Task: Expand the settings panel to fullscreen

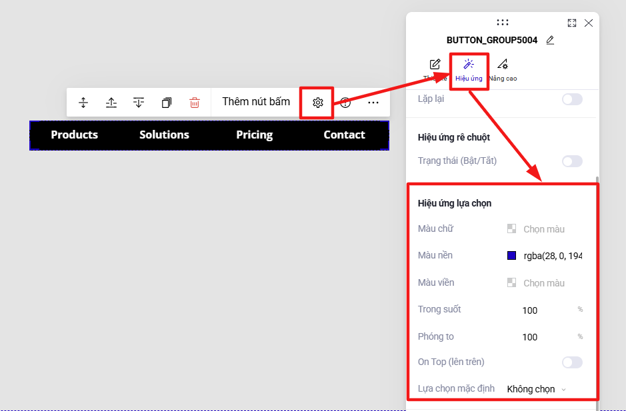Action: coord(572,23)
